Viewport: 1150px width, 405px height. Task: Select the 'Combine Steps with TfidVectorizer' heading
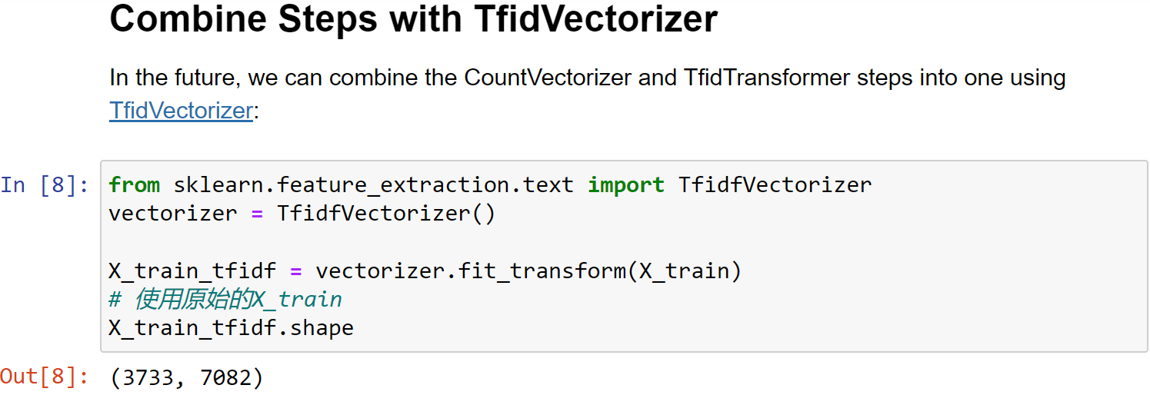414,19
